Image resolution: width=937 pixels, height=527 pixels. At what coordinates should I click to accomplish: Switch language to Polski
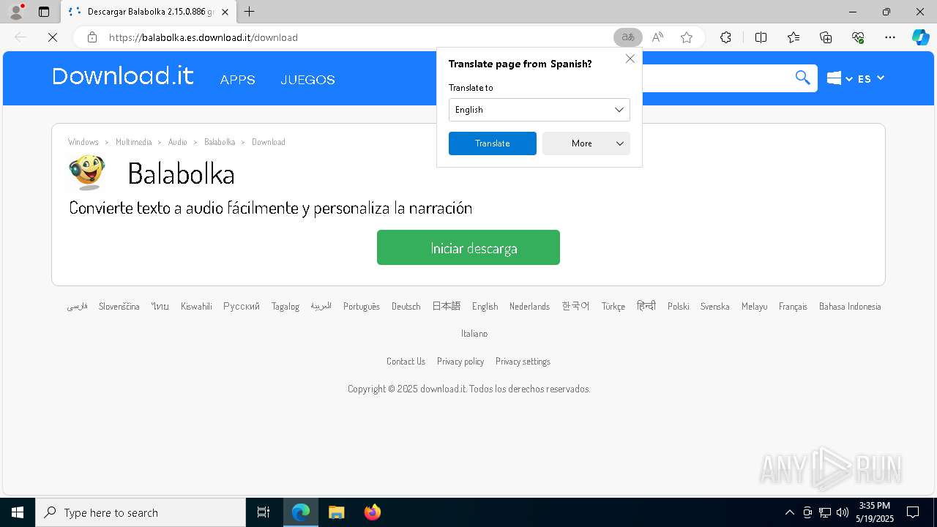point(679,306)
